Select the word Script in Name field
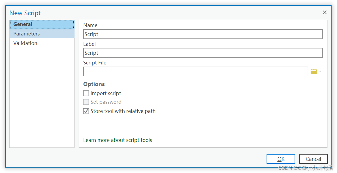337x173 pixels. [x=91, y=34]
